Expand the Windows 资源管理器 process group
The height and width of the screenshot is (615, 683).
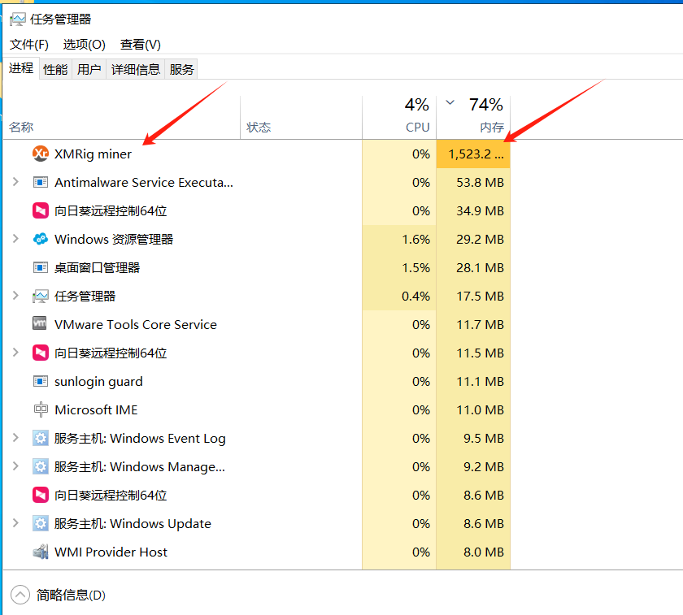tap(15, 239)
